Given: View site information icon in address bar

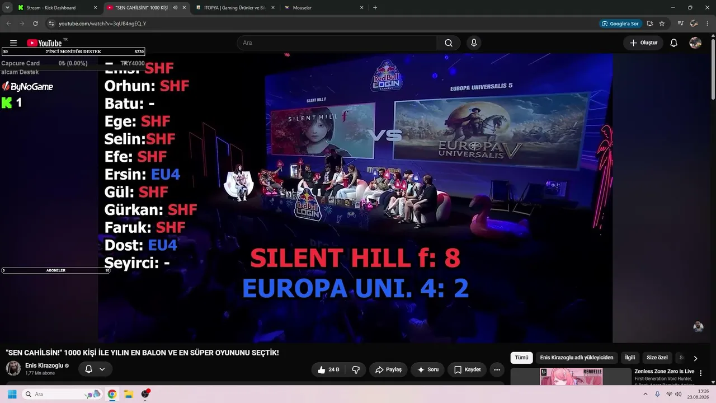Looking at the screenshot, I should point(51,24).
